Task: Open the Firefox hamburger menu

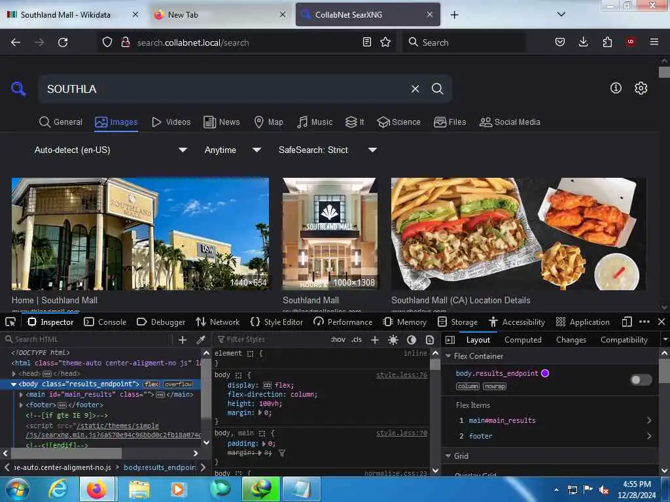Action: [x=654, y=42]
